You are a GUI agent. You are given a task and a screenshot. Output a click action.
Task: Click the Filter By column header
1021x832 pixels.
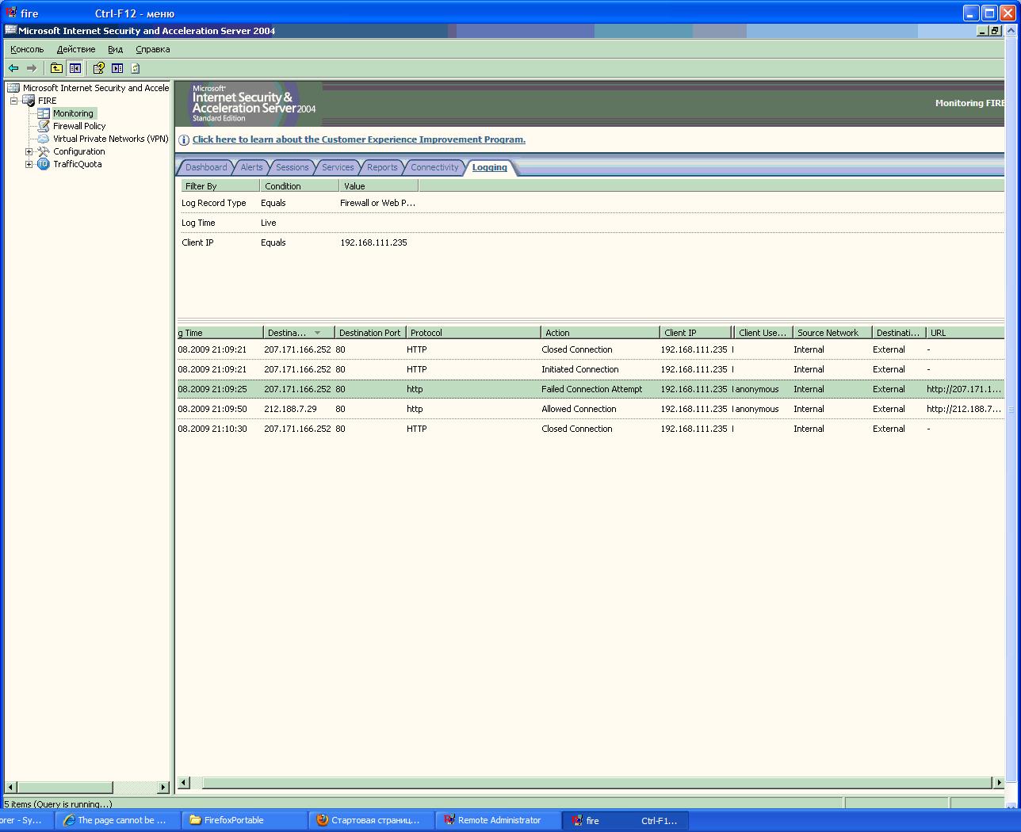click(220, 186)
